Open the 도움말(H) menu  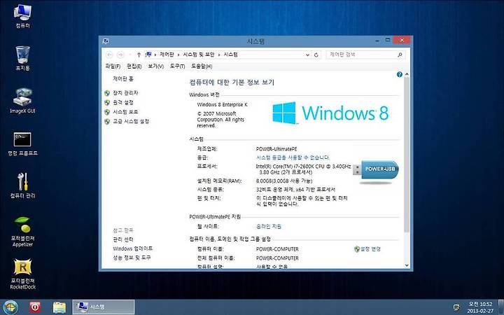tap(202, 66)
